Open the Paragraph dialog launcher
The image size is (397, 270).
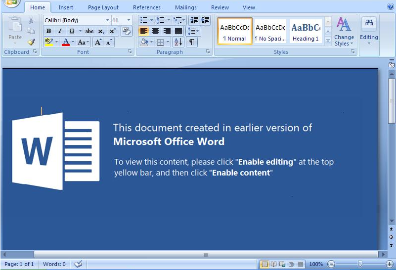pos(208,51)
